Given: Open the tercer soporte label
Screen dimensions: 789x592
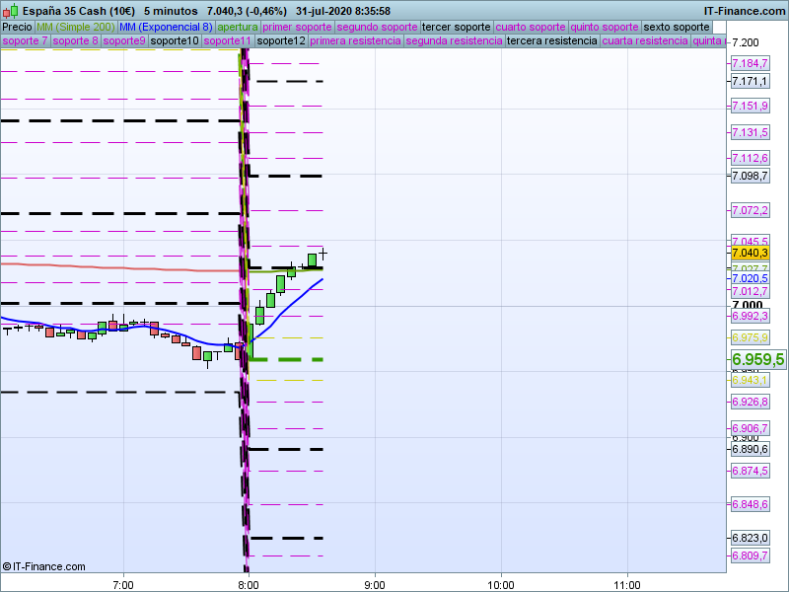Looking at the screenshot, I should point(456,28).
